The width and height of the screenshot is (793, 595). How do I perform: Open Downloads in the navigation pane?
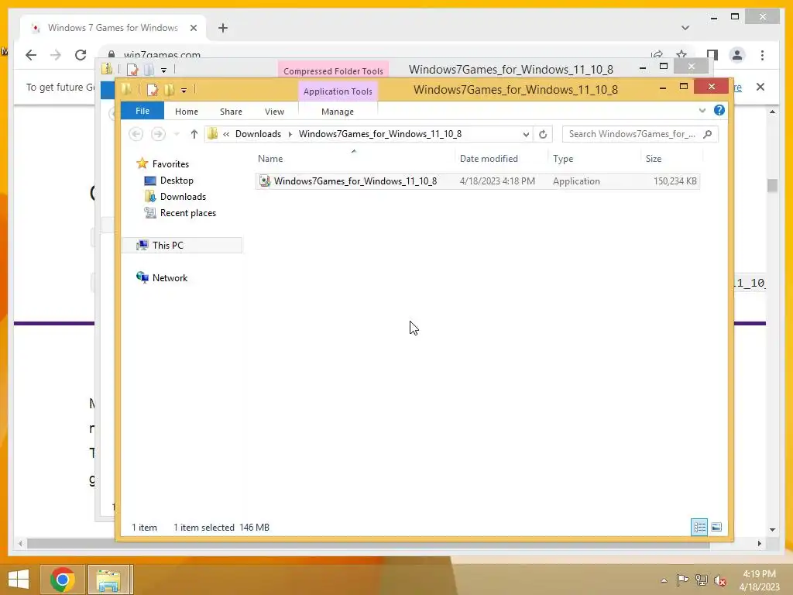click(183, 196)
